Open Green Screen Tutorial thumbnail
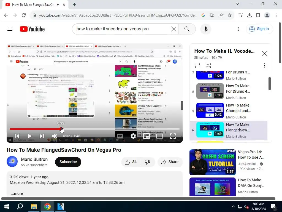The image size is (282, 212). coord(212,162)
